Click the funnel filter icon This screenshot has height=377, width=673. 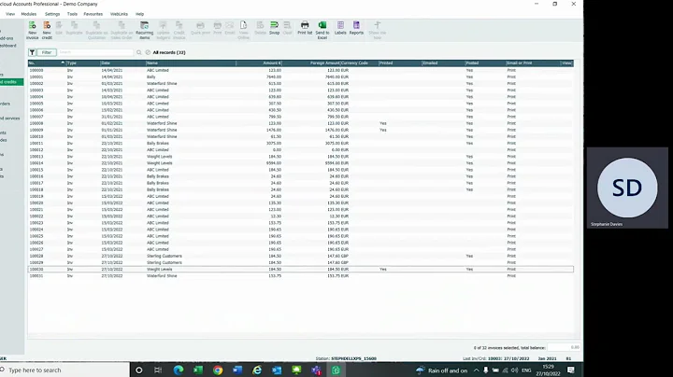(x=32, y=52)
